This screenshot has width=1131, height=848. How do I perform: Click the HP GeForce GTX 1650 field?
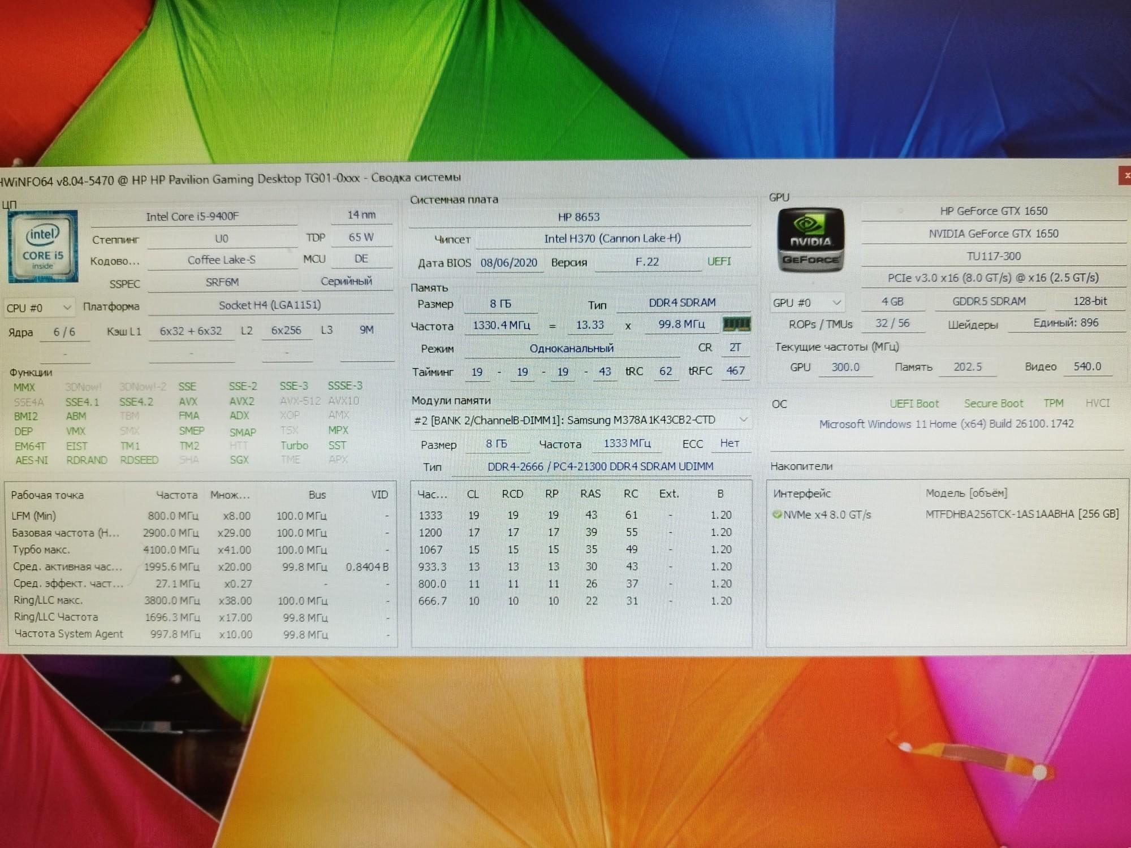coord(994,211)
